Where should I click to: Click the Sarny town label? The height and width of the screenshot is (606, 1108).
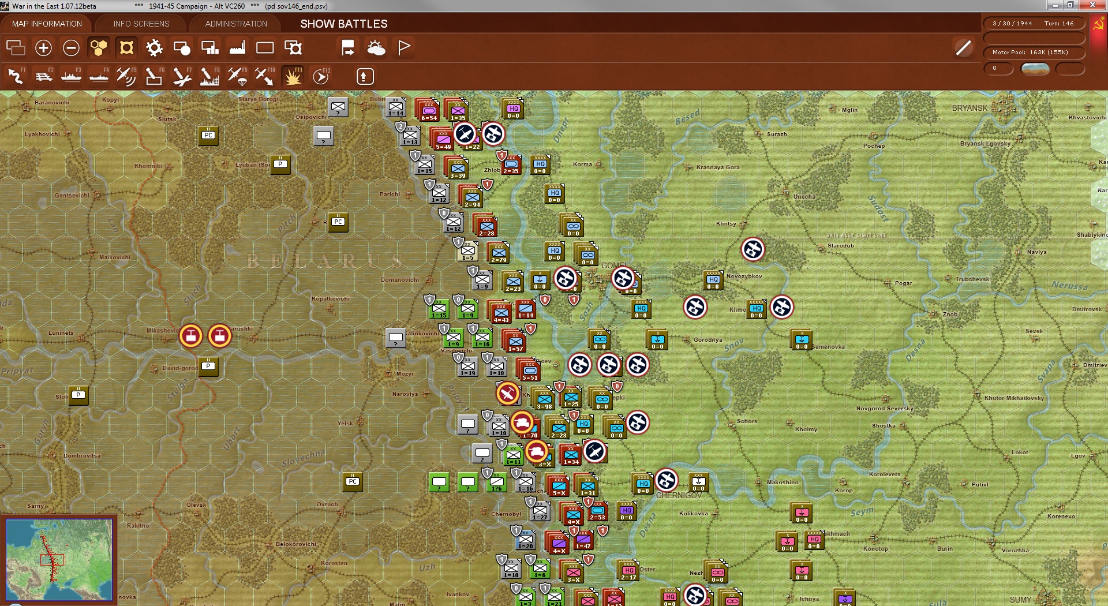(35, 506)
